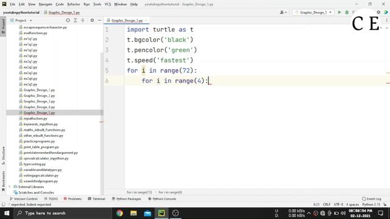
Task: Start debugging with the bug icon
Action: 347,12
